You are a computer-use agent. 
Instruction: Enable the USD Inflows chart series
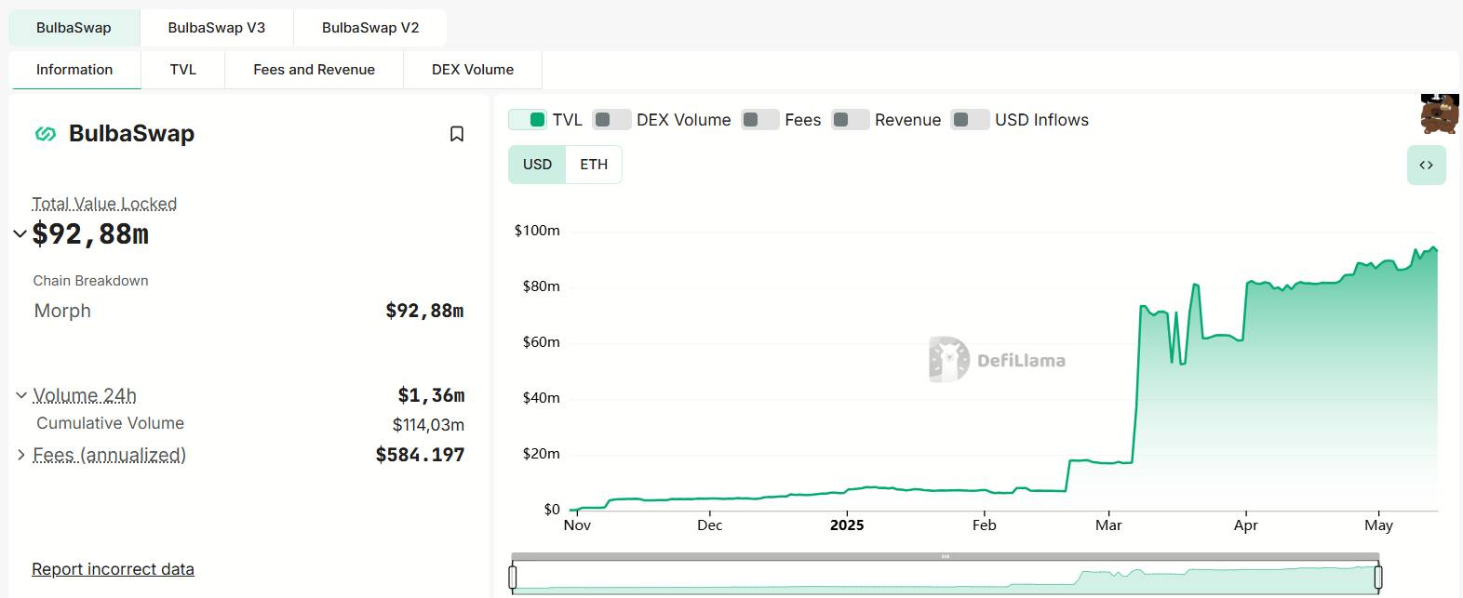[970, 120]
